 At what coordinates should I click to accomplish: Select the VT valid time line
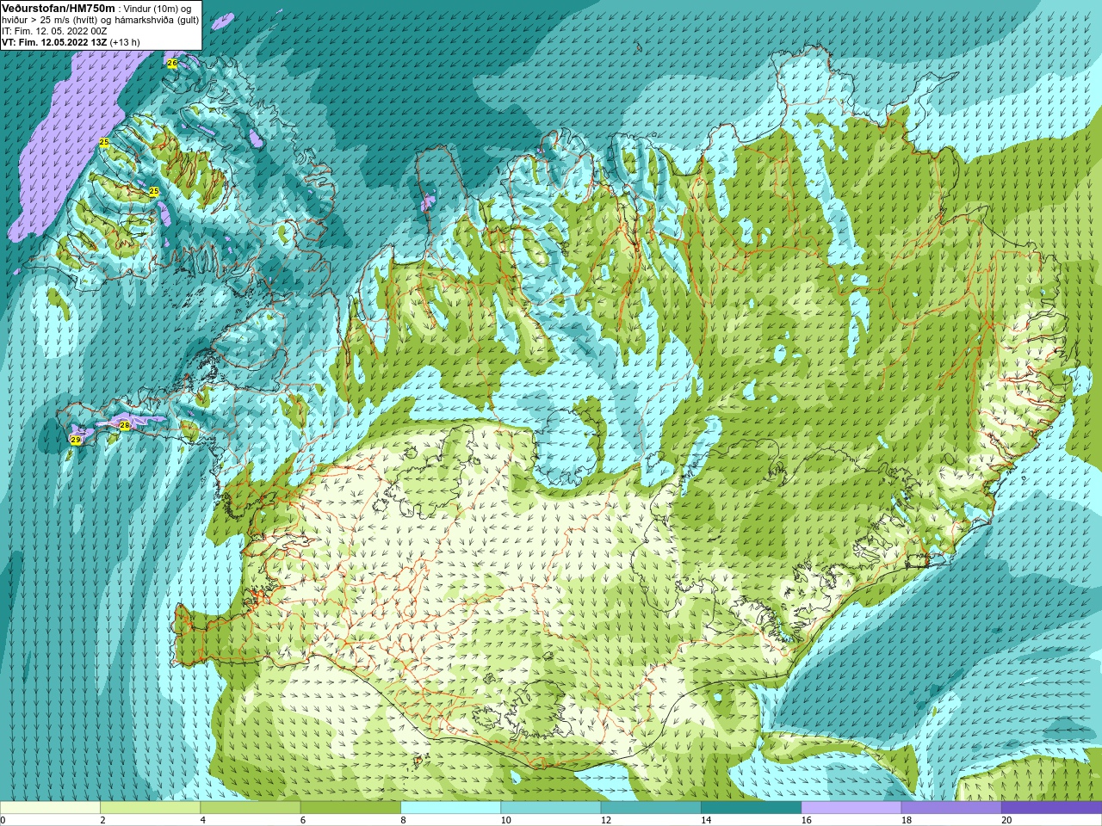coord(71,42)
